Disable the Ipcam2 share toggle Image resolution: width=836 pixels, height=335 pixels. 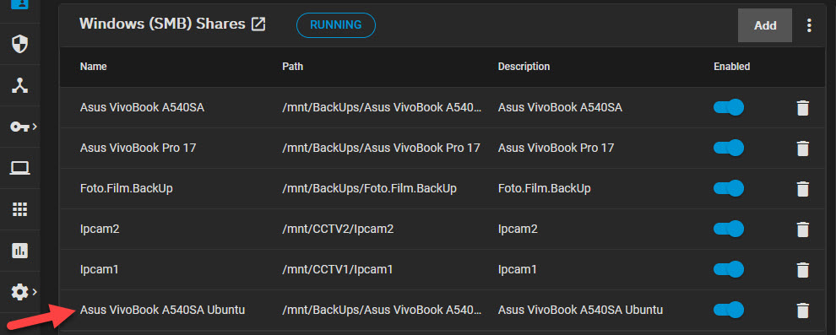point(729,229)
